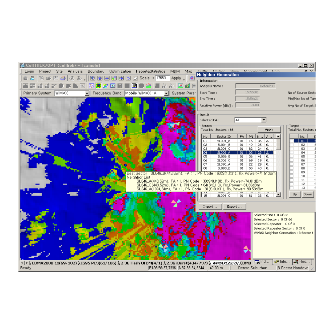Click the Scale value input field

(x=162, y=78)
